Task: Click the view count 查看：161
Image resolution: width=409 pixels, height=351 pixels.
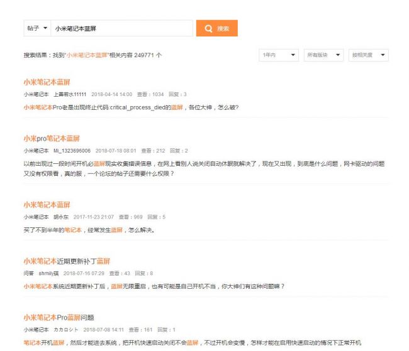Action: click(x=140, y=330)
